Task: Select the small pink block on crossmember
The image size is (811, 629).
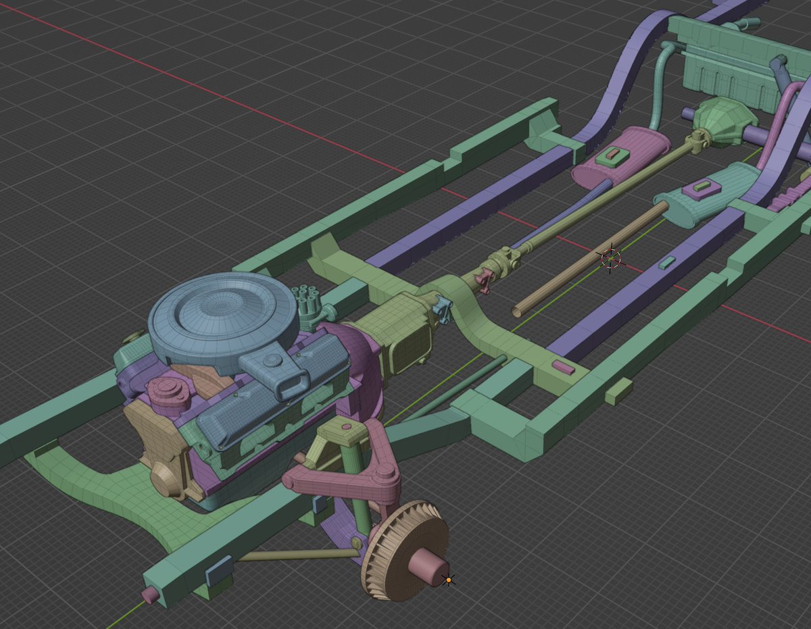Action: [563, 368]
